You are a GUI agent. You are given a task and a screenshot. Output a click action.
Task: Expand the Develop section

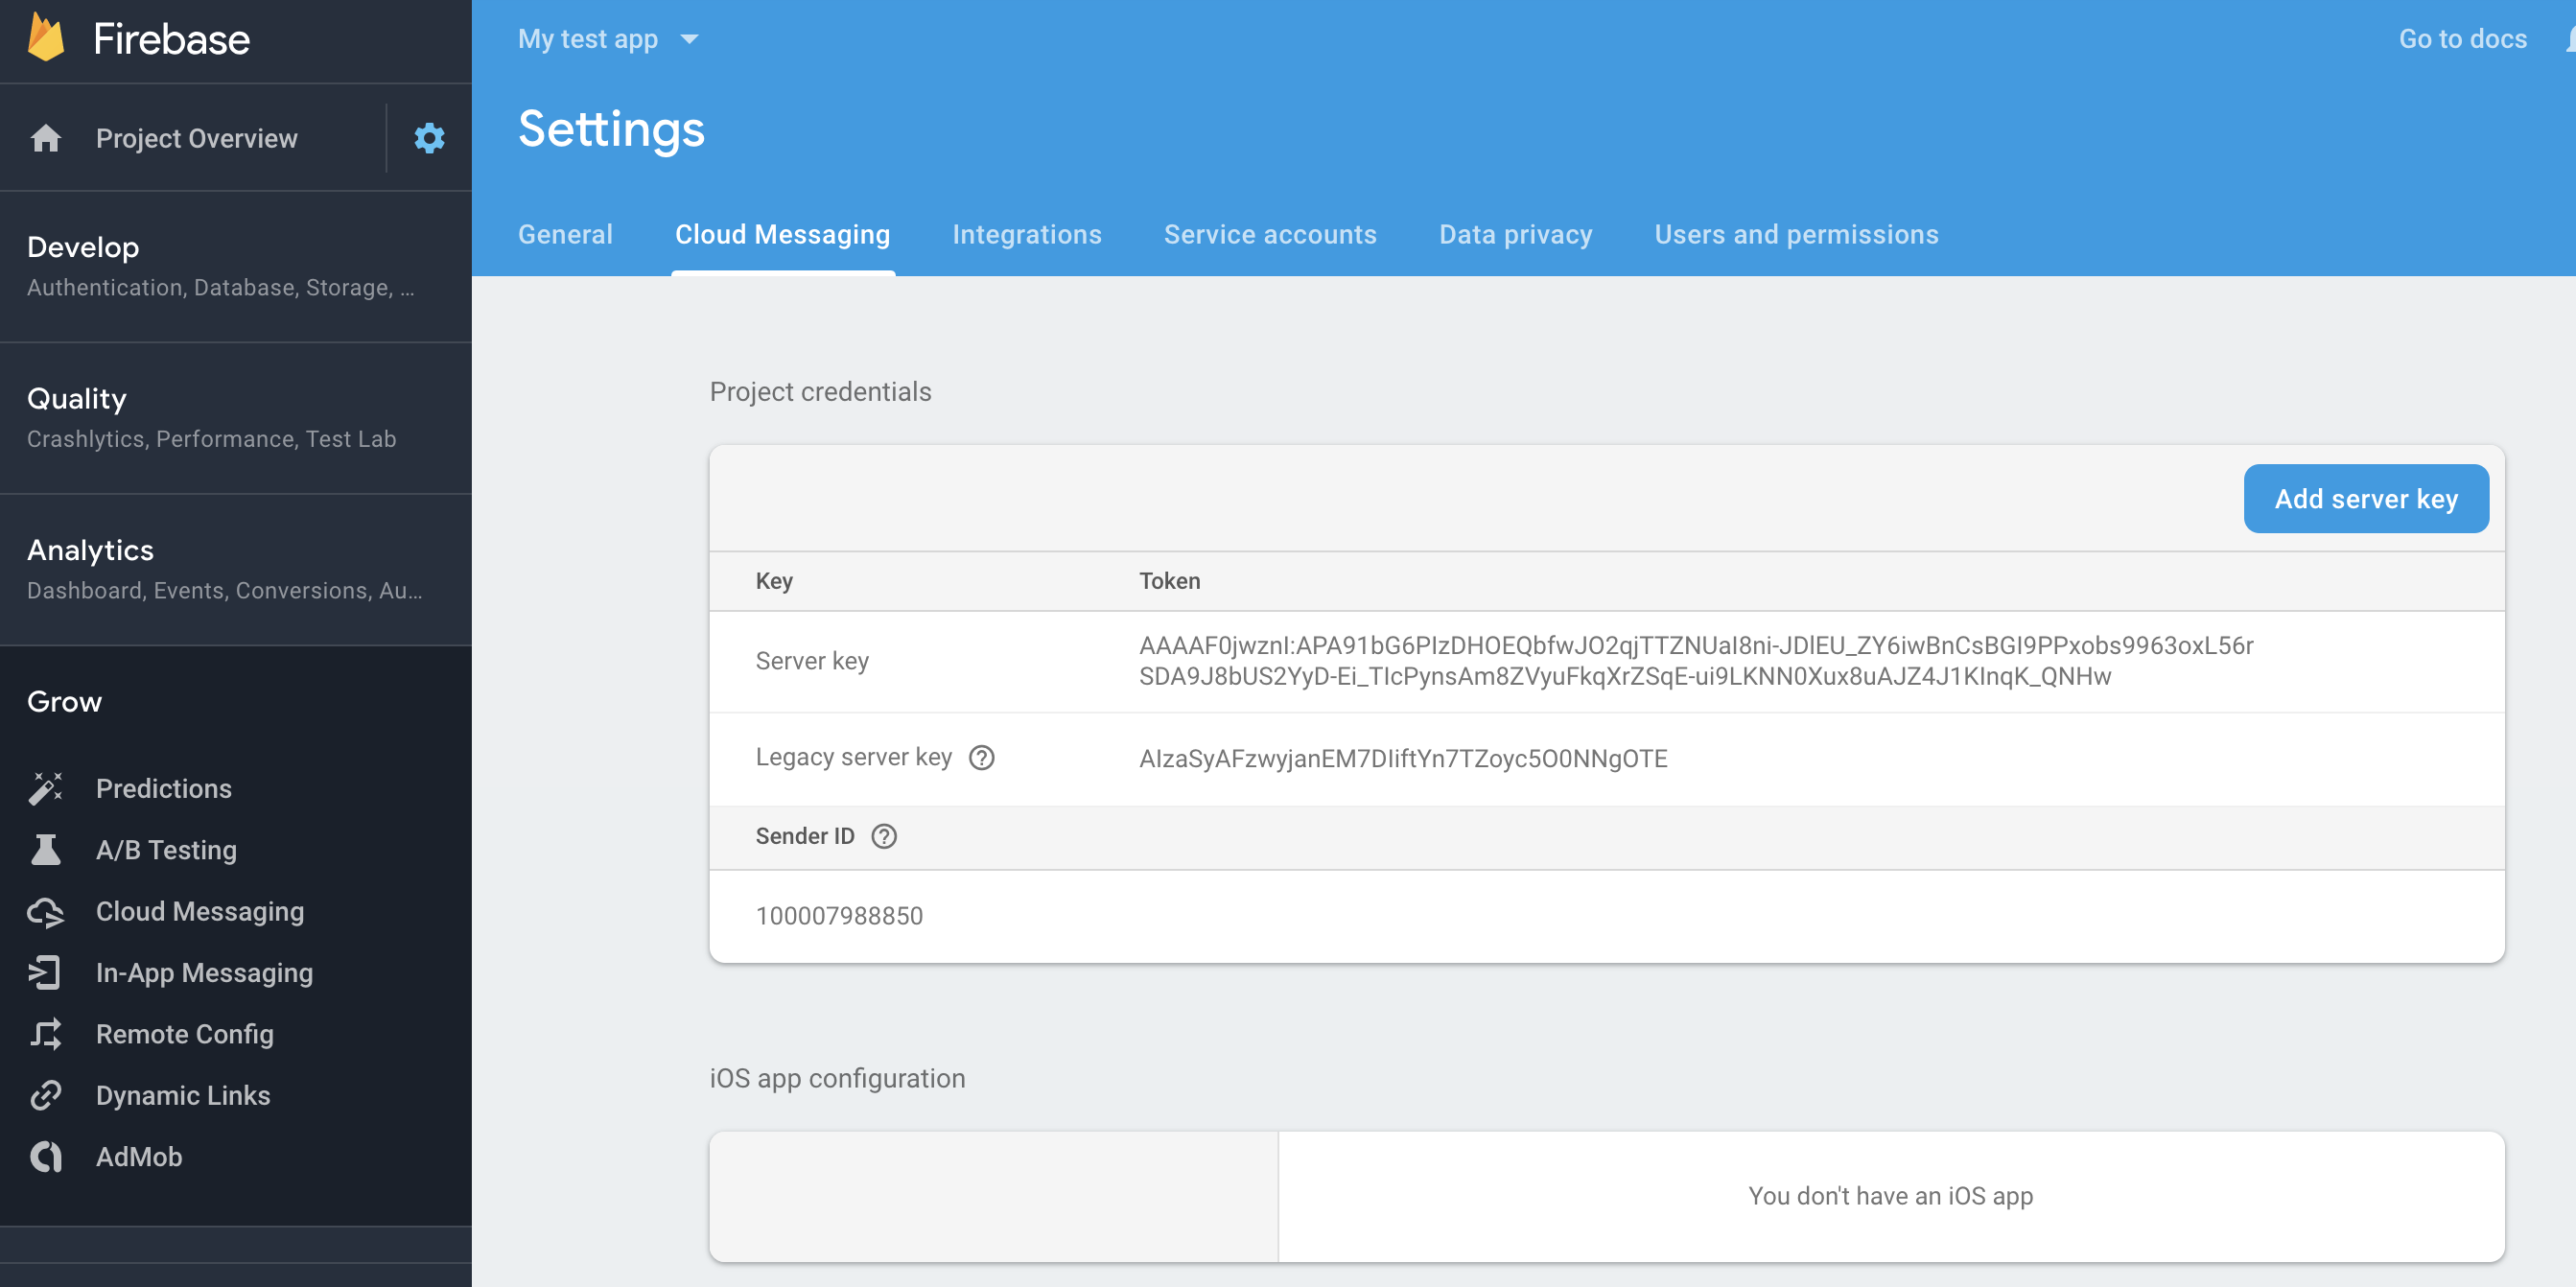click(x=236, y=267)
